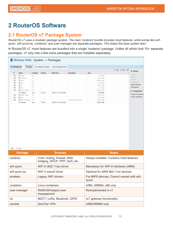This screenshot has width=173, height=226.
Task: Click Apply Changes
Action: (136, 85)
